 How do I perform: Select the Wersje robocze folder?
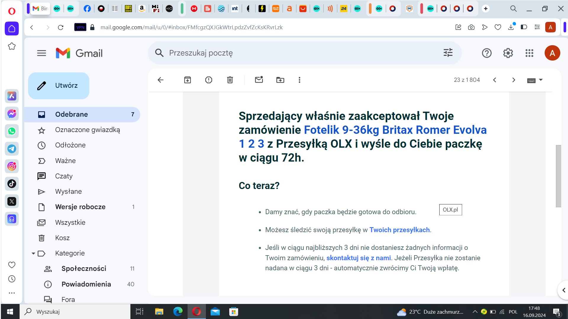click(x=80, y=207)
